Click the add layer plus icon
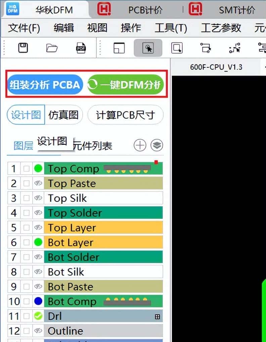Viewport: 266px width, 342px height. coord(140,145)
